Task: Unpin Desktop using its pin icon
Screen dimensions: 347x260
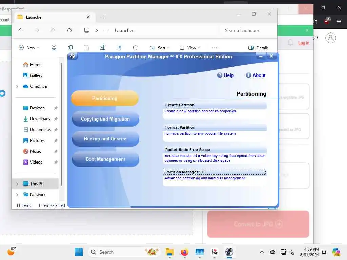Action: click(x=56, y=108)
